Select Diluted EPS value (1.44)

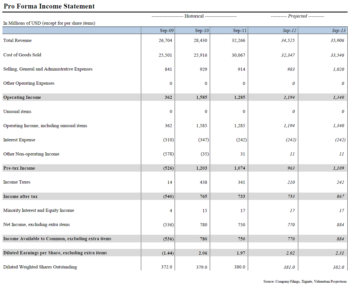[x=168, y=253]
